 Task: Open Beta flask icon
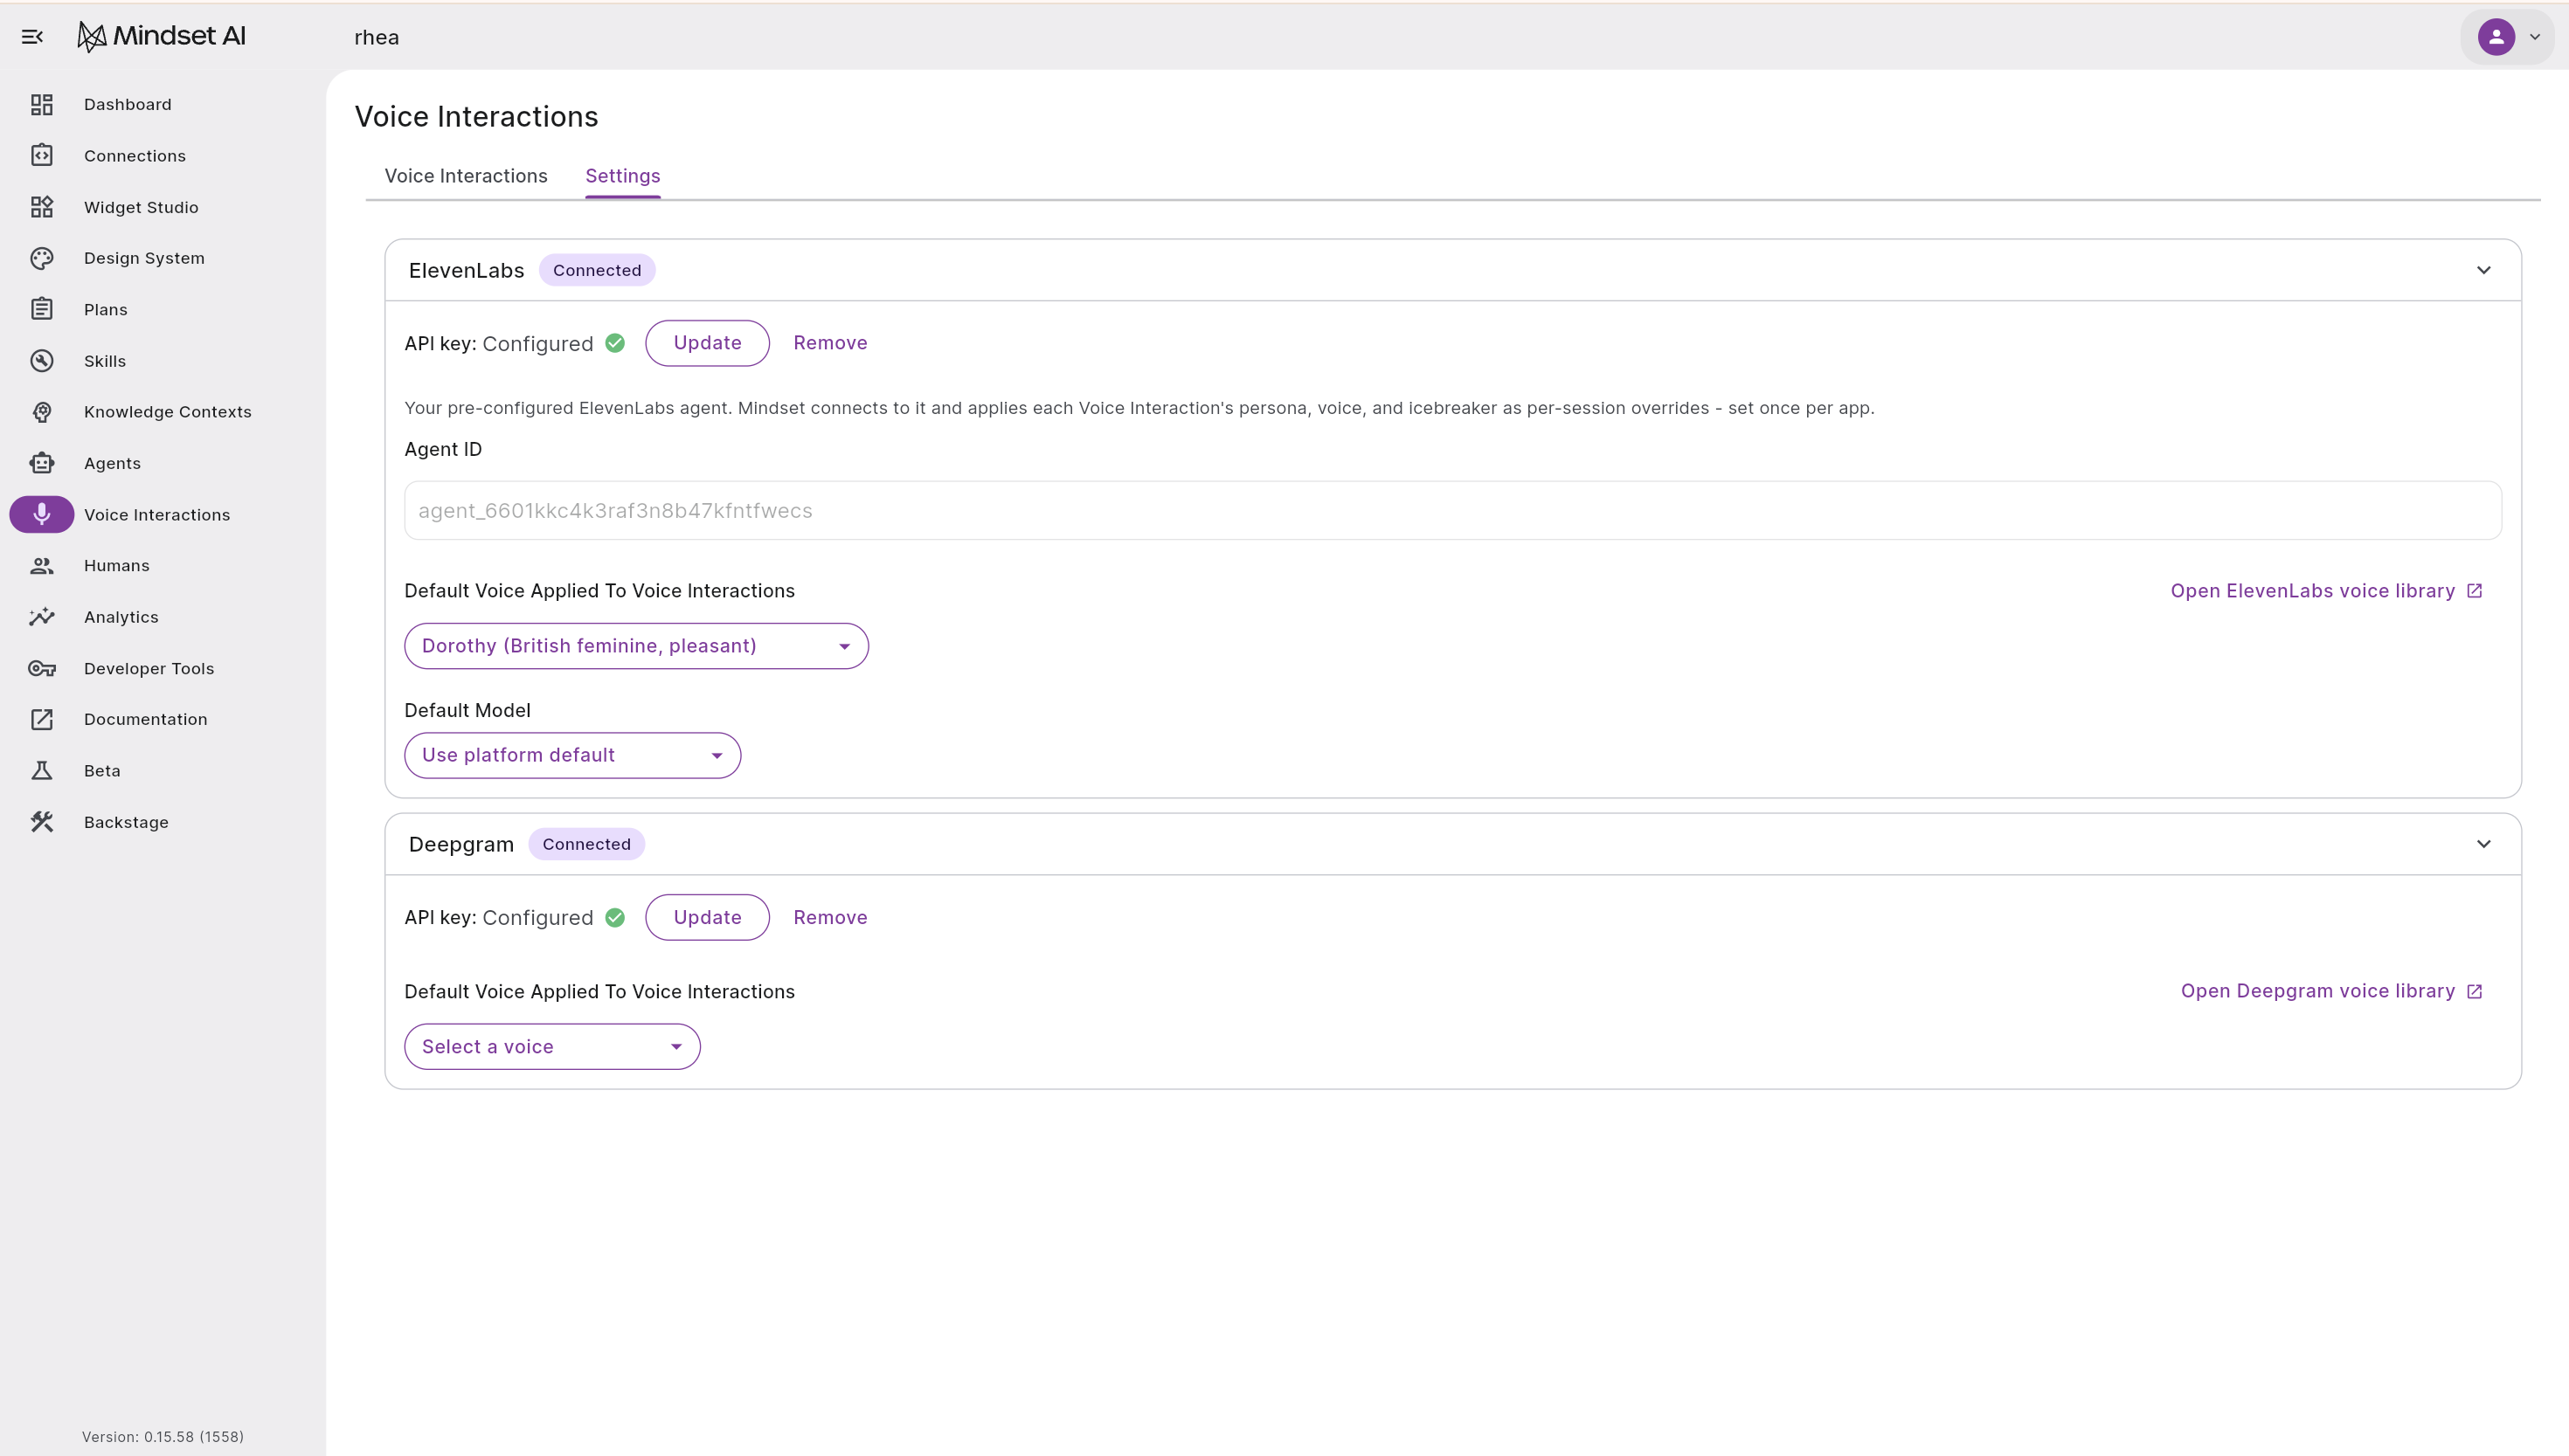[41, 771]
